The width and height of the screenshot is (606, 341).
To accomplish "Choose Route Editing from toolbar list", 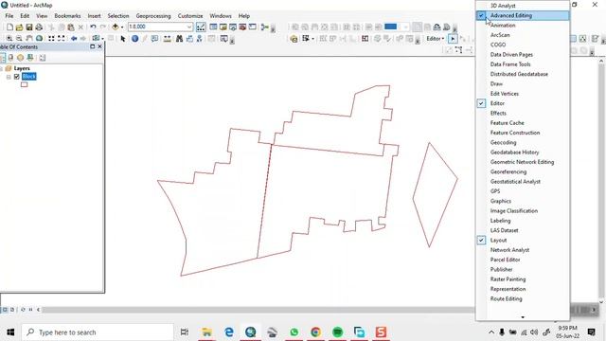I will 523,299.
